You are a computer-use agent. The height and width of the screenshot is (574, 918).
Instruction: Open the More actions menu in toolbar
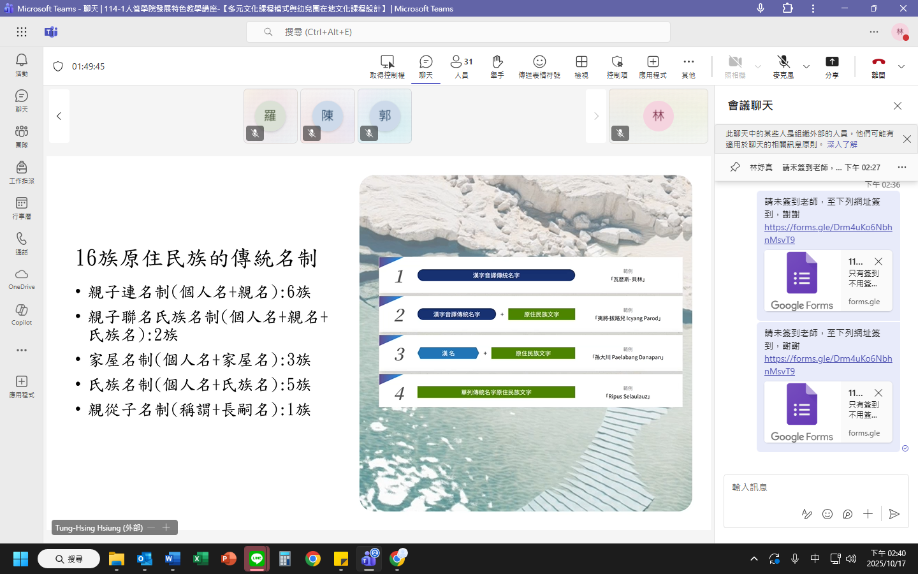pos(688,66)
